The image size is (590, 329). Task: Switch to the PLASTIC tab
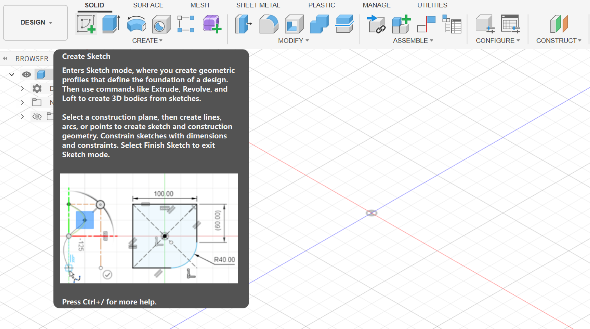(322, 5)
